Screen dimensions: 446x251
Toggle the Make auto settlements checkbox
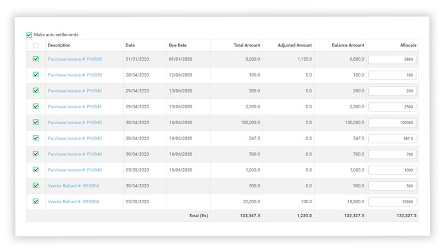[29, 34]
